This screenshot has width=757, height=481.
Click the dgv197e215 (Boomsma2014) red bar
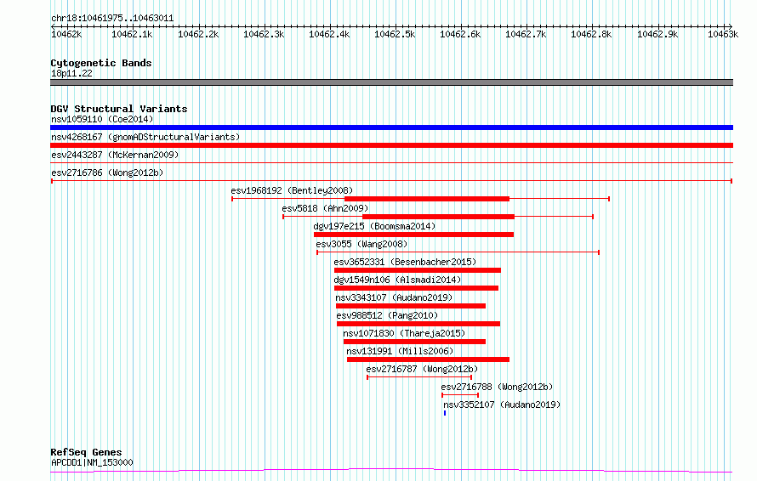pos(413,235)
